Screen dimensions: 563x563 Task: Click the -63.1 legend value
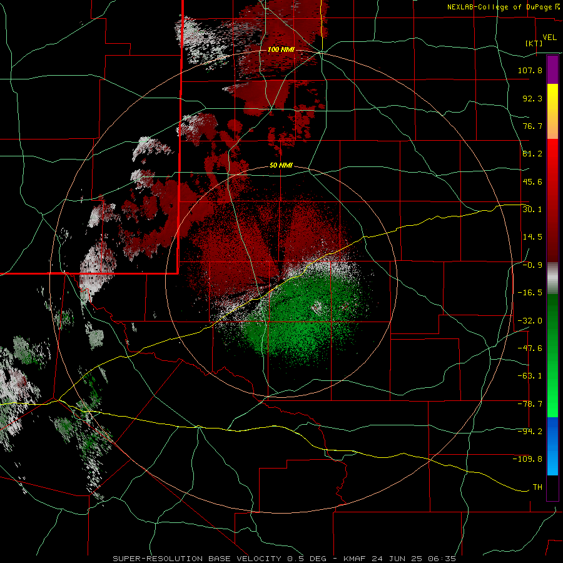530,376
